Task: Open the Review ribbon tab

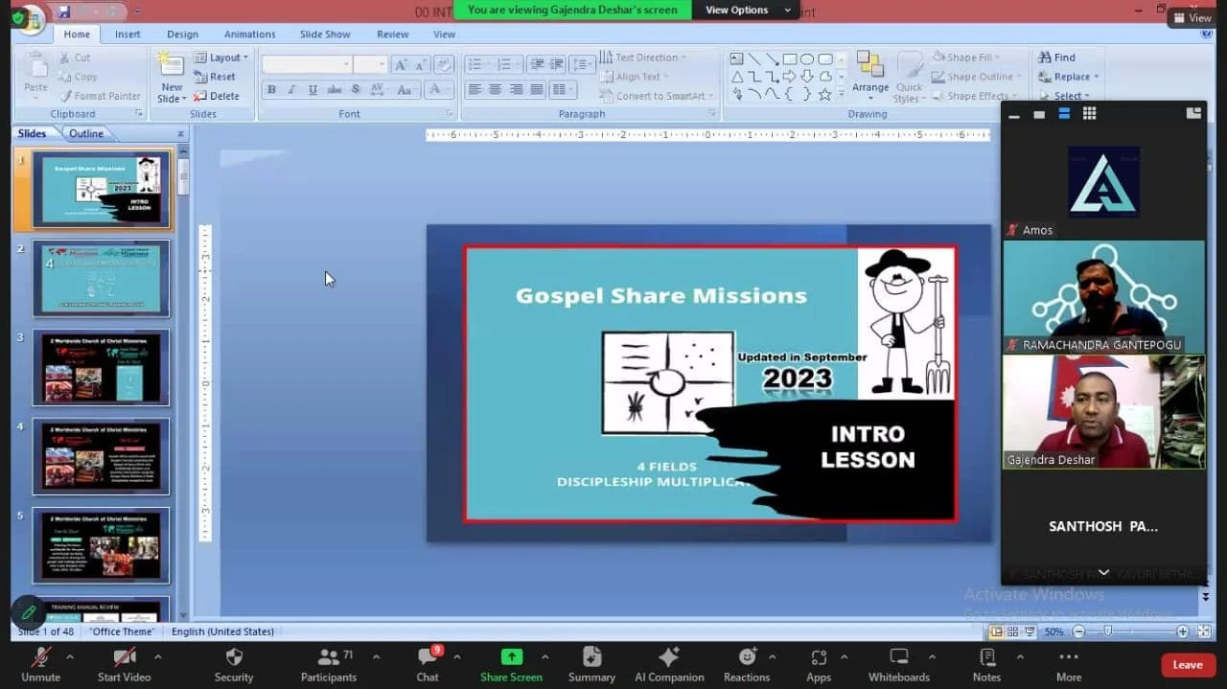Action: click(x=392, y=34)
